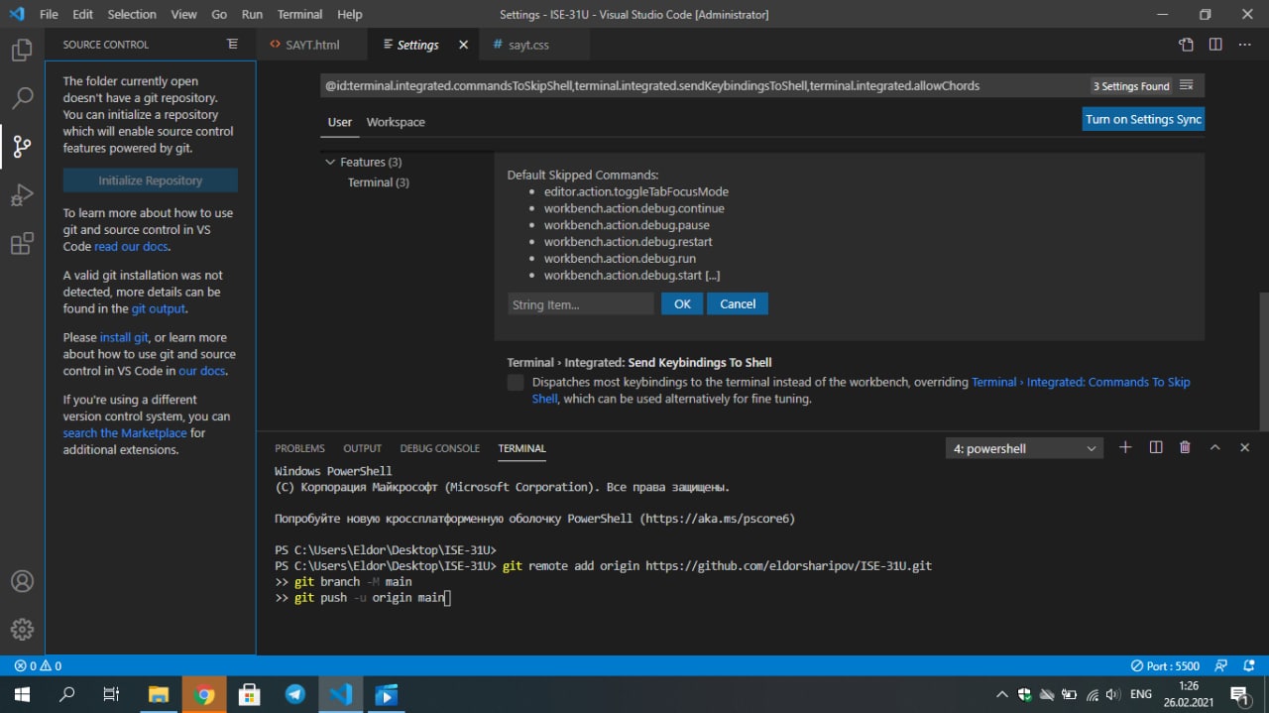Open editor More Actions ellipsis
Viewport: 1269px width, 713px height.
pyautogui.click(x=1245, y=45)
